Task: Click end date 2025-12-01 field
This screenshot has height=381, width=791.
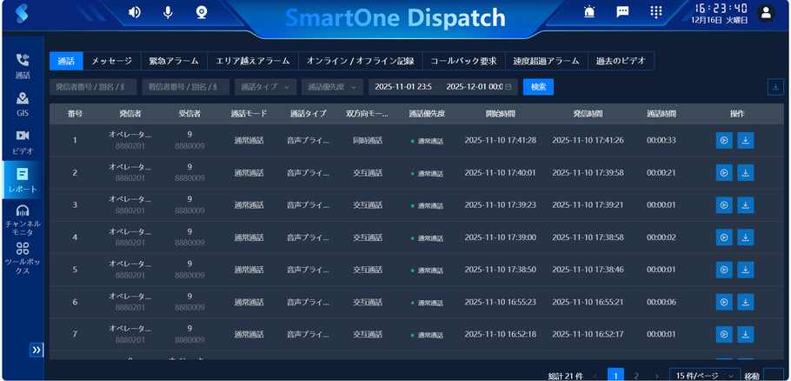Action: [475, 87]
